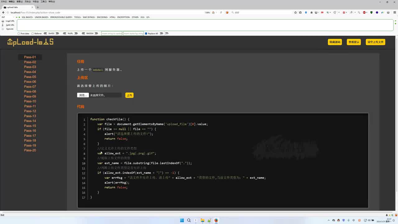This screenshot has width=398, height=224.
Task: Click the browser back arrow
Action: click(x=3, y=12)
